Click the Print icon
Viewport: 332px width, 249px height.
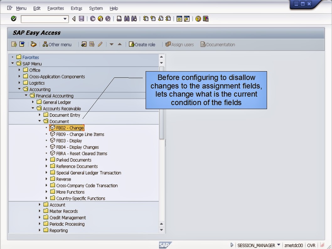pos(119,19)
